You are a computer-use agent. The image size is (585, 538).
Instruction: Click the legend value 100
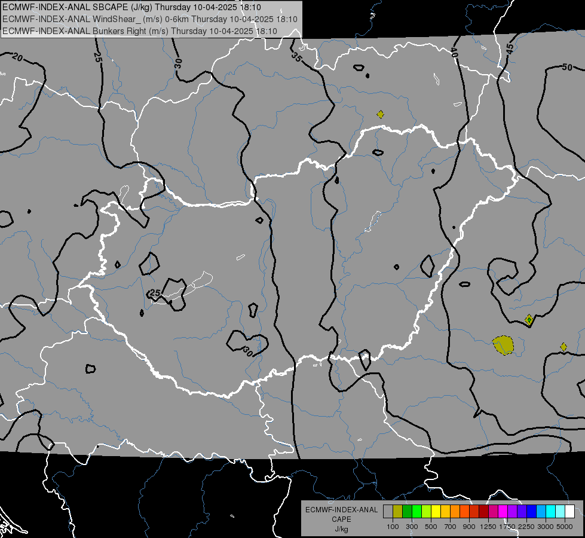[393, 527]
